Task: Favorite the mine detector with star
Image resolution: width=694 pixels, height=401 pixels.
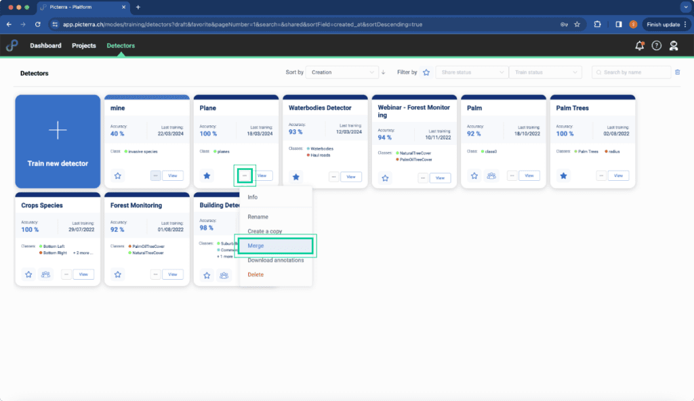Action: pyautogui.click(x=118, y=175)
